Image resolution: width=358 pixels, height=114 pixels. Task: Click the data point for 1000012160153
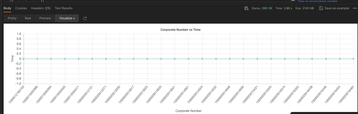pyautogui.click(x=24, y=59)
